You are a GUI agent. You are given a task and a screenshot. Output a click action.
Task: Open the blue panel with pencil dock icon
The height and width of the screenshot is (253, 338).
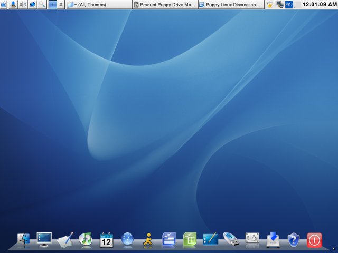pyautogui.click(x=210, y=239)
